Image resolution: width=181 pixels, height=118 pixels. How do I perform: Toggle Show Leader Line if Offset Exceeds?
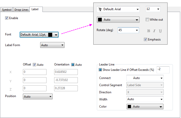click(100, 70)
